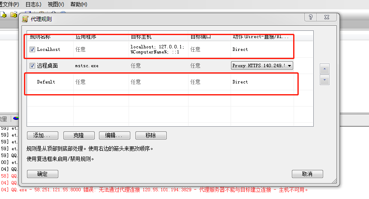Open the 视图(V) menu
Screen dimensions: 369x199
pos(56,4)
